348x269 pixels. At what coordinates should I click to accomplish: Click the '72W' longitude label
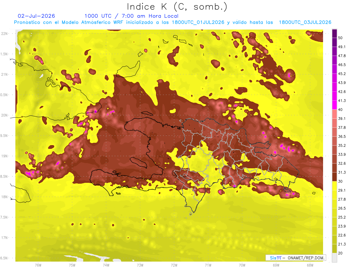174,265
